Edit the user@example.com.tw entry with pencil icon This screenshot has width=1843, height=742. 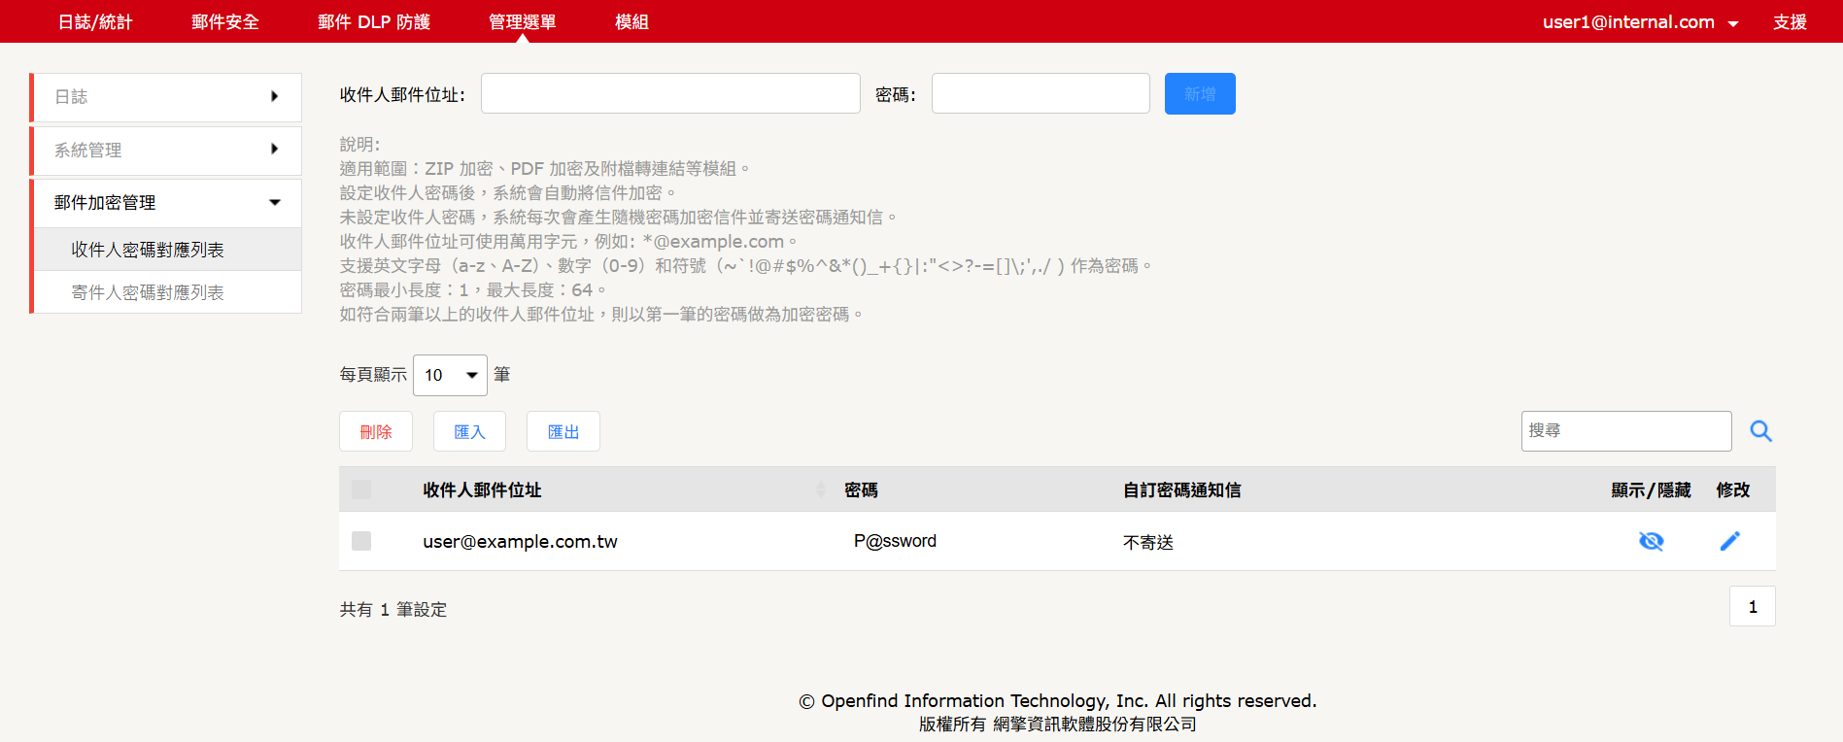1729,541
